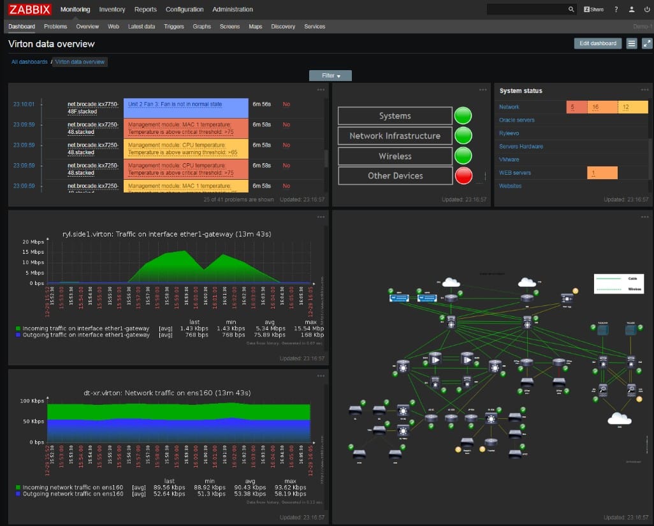Click the top-left cloud icon on map

pyautogui.click(x=451, y=282)
